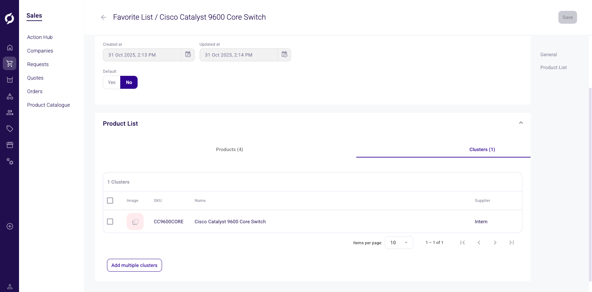
Task: Open the cluster image thumbnail for CC9600CORE
Action: coord(135,222)
